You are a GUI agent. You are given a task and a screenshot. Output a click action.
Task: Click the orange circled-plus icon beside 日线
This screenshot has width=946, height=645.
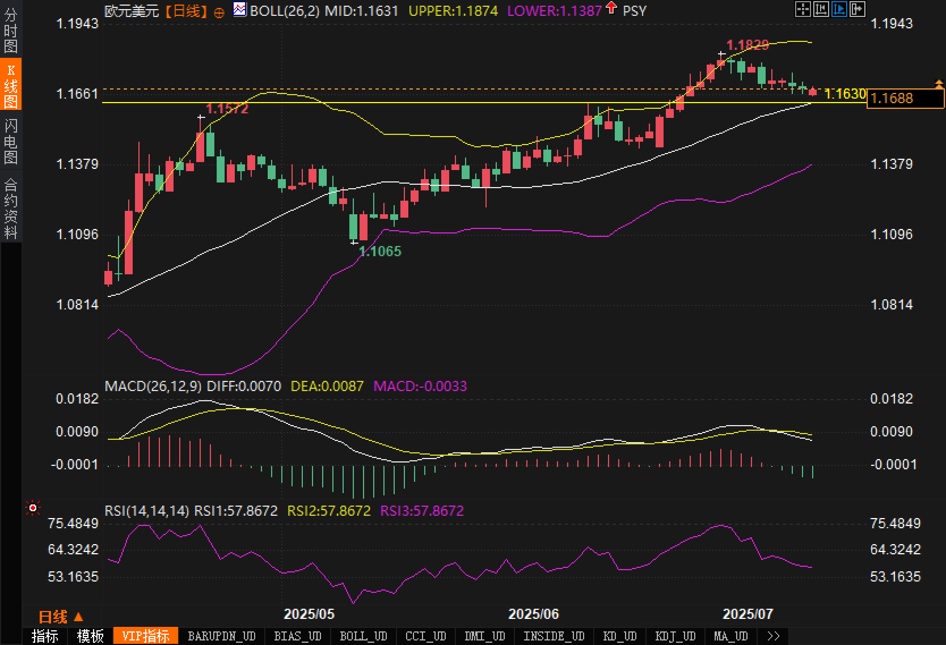pos(219,12)
